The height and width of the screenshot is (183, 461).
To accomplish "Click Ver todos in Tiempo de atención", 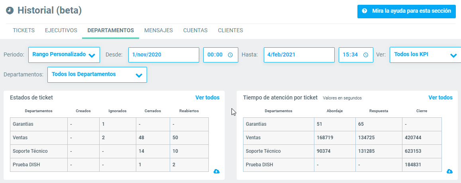I will click(440, 97).
